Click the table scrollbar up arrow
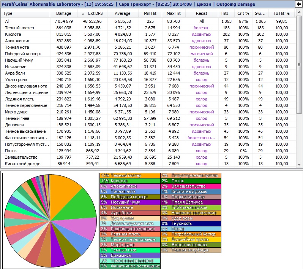Screen dimensions: 303x269 pyautogui.click(x=299, y=12)
